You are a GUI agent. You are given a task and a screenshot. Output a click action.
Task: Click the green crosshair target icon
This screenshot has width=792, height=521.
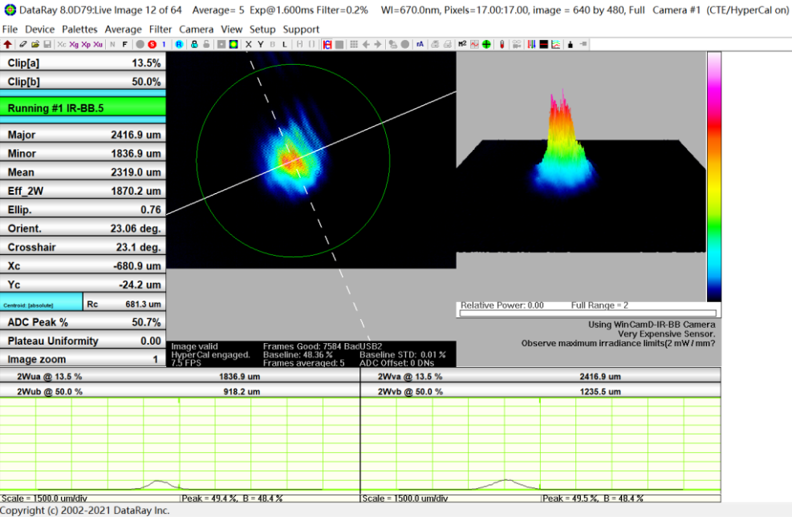[x=486, y=44]
